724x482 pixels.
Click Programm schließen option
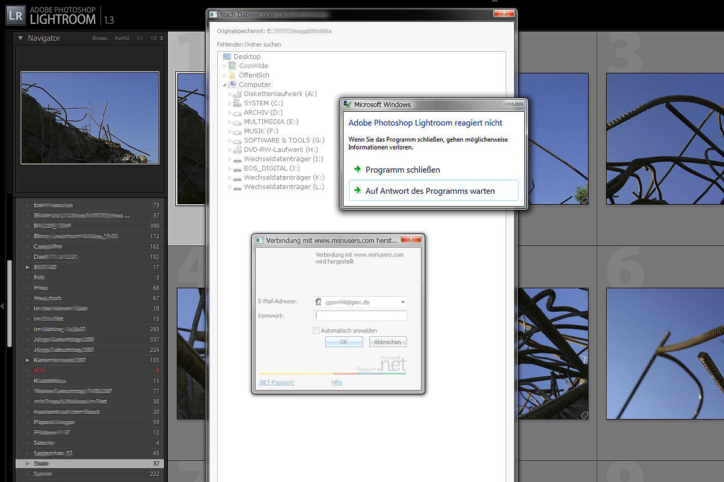tap(403, 170)
